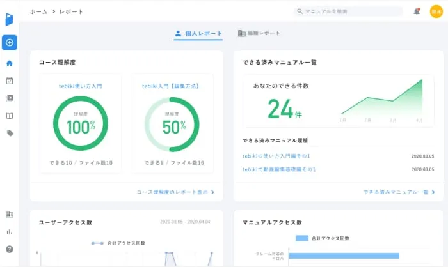
Task: Open the home icon in sidebar
Action: (10, 63)
